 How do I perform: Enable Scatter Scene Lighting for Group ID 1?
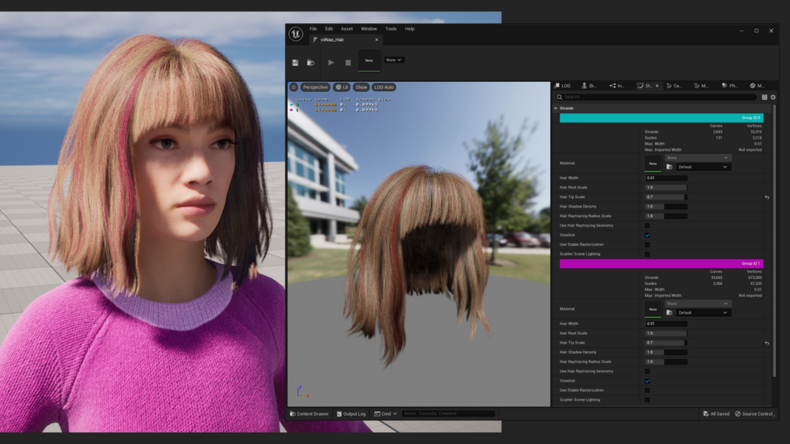(x=648, y=400)
